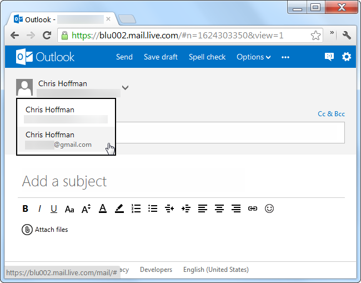This screenshot has width=361, height=283.
Task: Align text to center
Action: [x=219, y=209]
